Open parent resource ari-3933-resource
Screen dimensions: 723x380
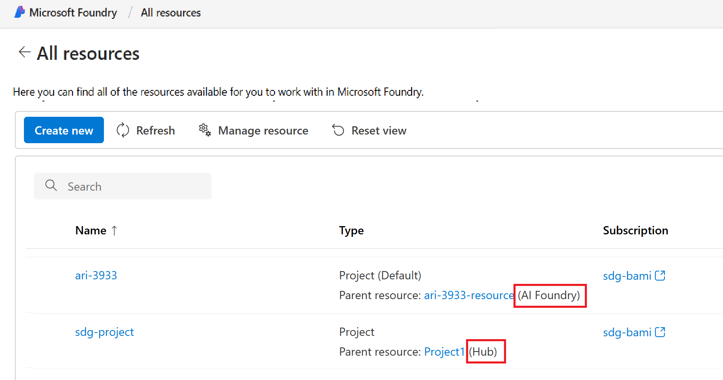coord(469,295)
